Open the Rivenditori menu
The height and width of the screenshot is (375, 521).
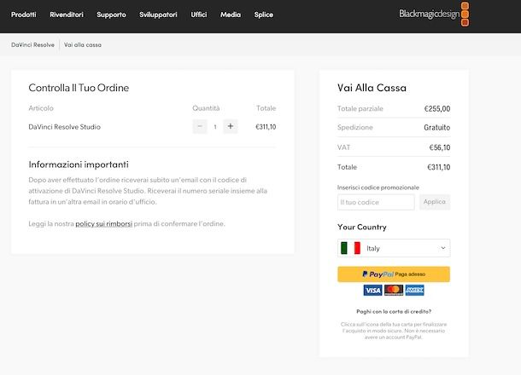67,14
